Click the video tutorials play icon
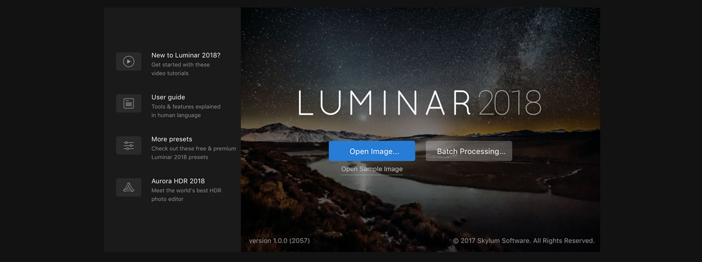The height and width of the screenshot is (262, 702). coord(129,62)
